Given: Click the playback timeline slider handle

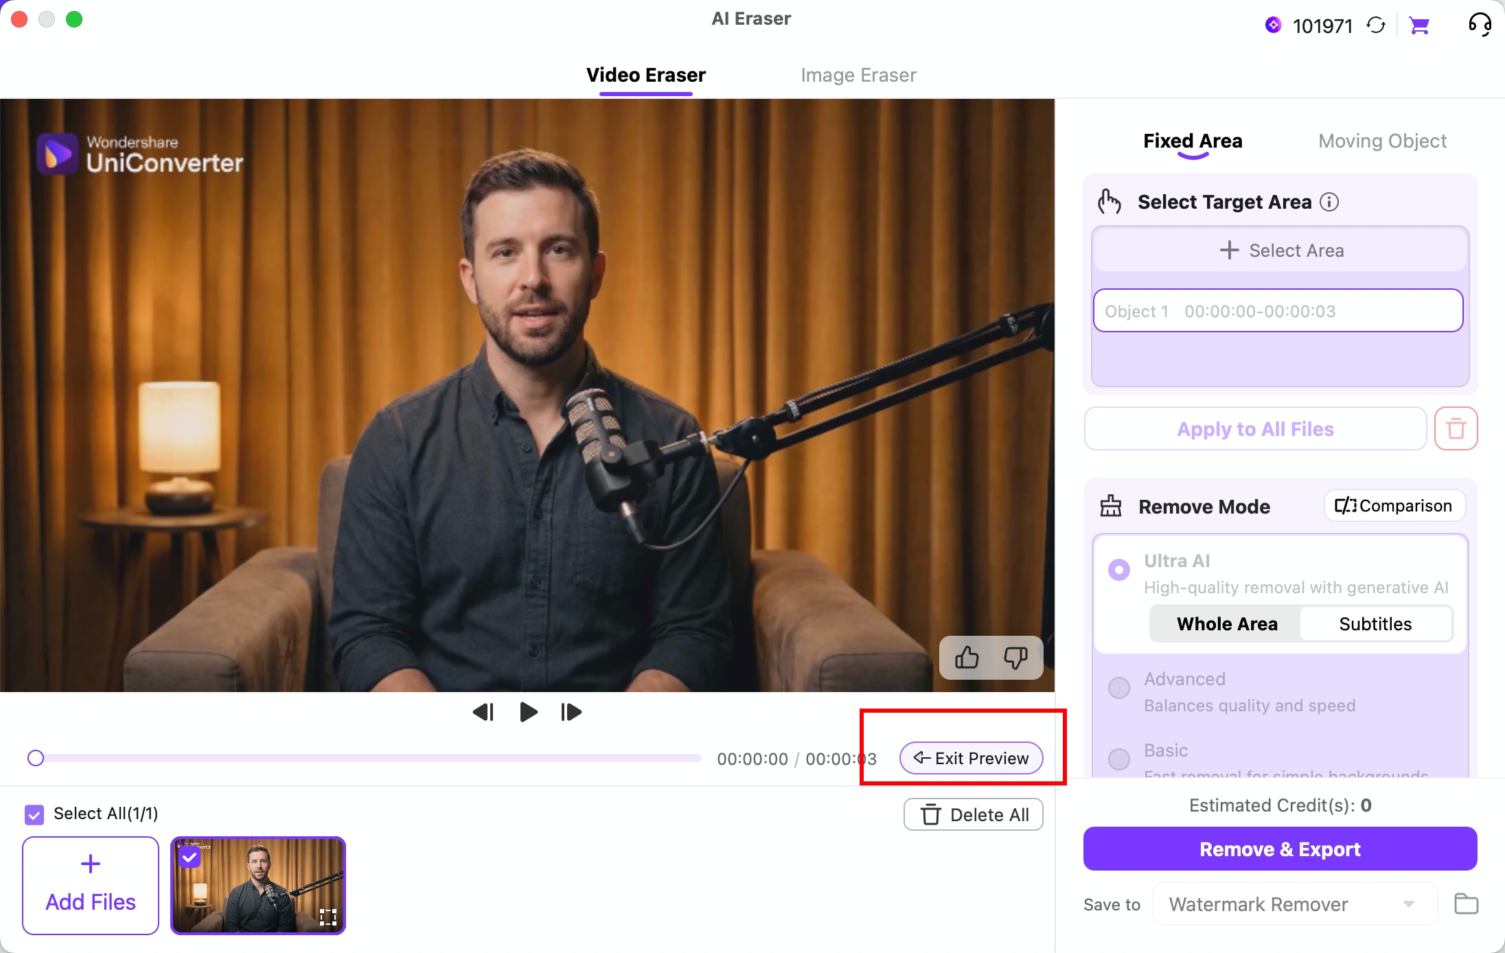Looking at the screenshot, I should (x=36, y=758).
